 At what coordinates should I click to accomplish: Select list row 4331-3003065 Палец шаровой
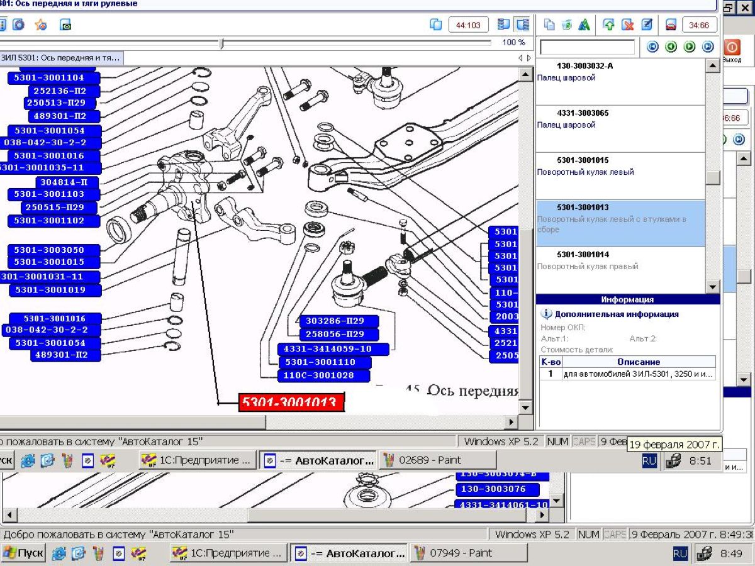[620, 129]
